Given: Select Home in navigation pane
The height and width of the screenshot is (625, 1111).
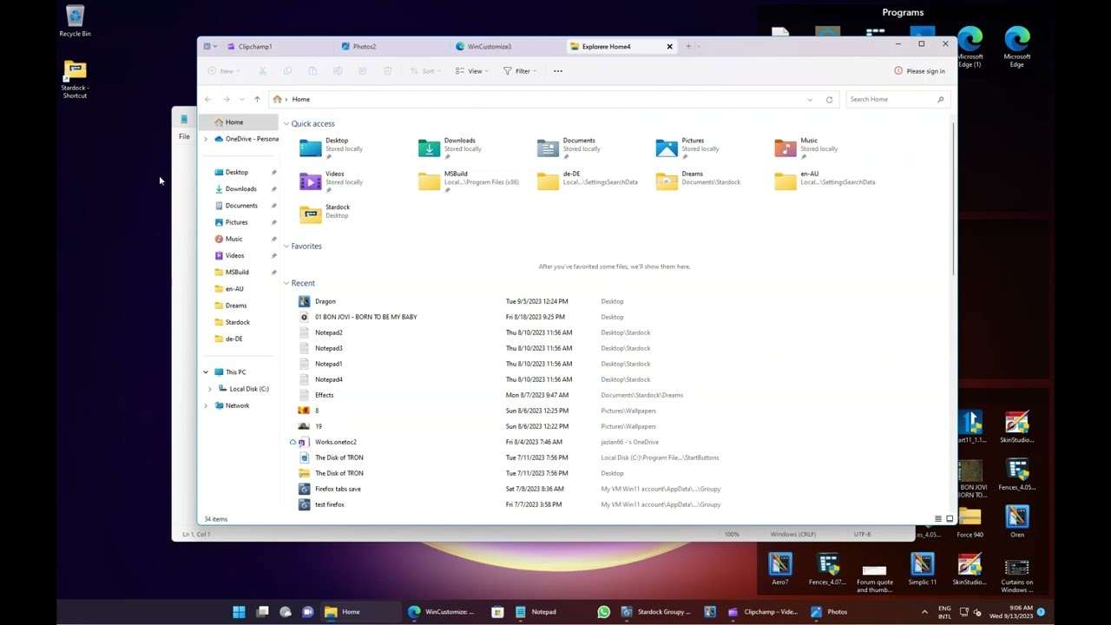Looking at the screenshot, I should point(238,122).
